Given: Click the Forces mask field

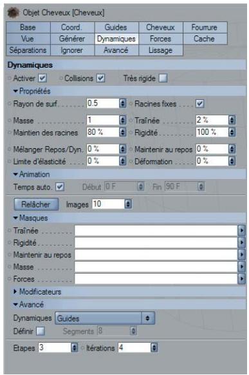Looking at the screenshot, I should 156,279.
